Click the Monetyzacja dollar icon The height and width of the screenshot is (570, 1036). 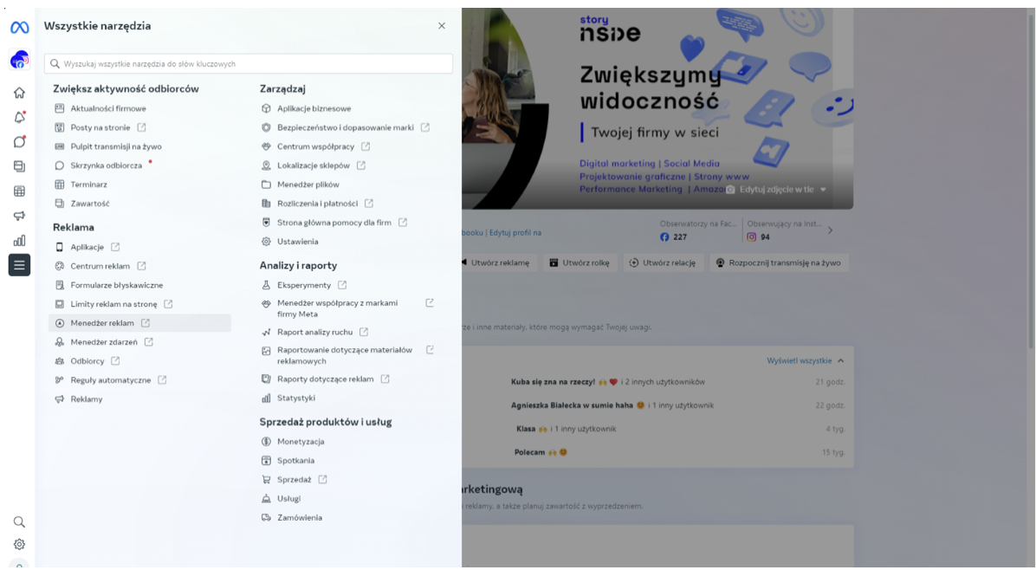[266, 442]
